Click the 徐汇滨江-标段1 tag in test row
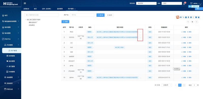The width and height of the screenshot is (203, 99). [x=120, y=47]
